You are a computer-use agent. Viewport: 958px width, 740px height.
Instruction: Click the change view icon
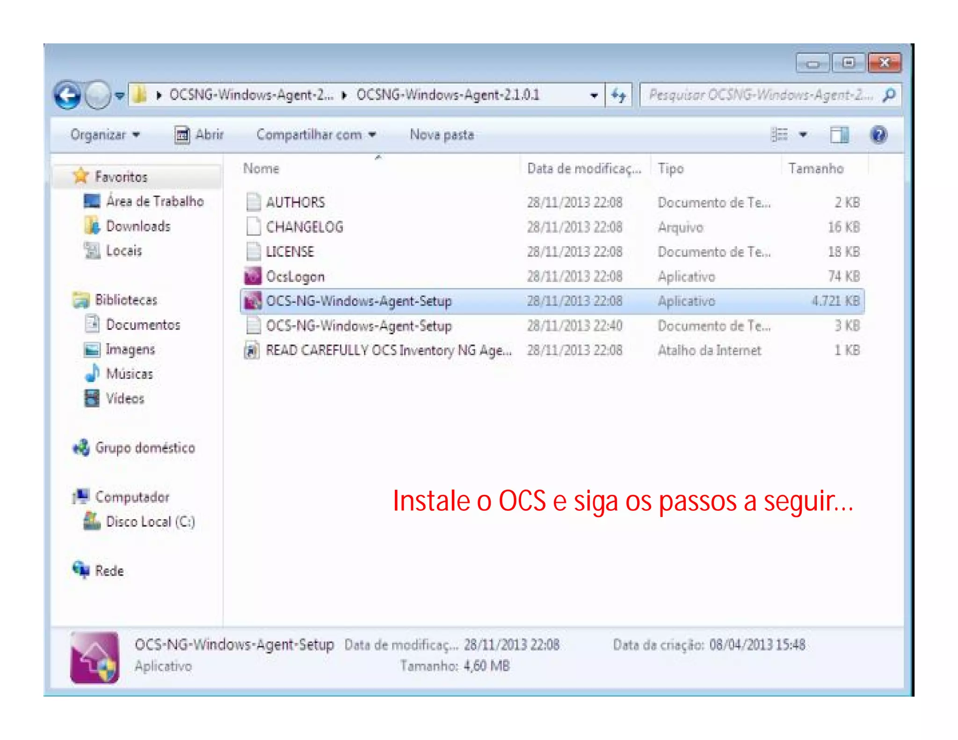click(779, 135)
